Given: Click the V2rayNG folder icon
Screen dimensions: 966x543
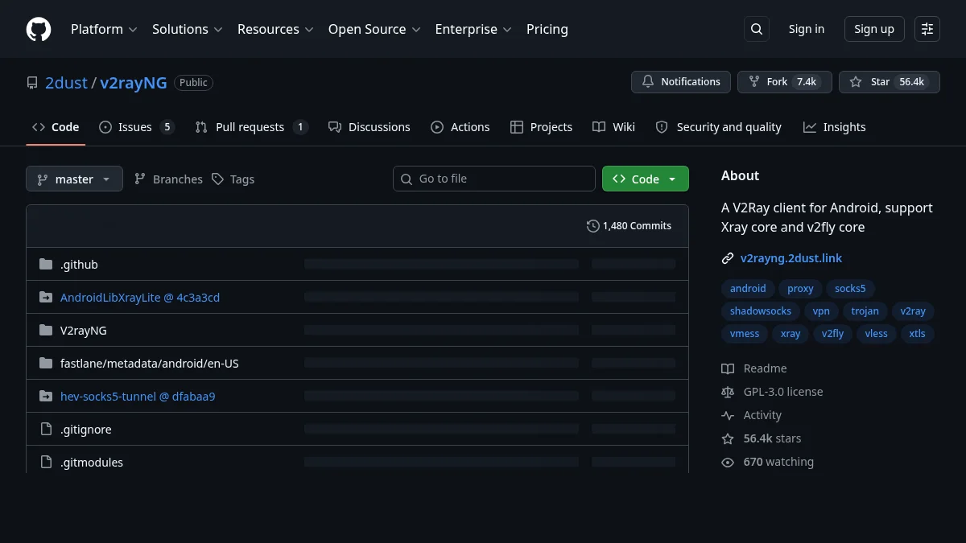Looking at the screenshot, I should [46, 330].
